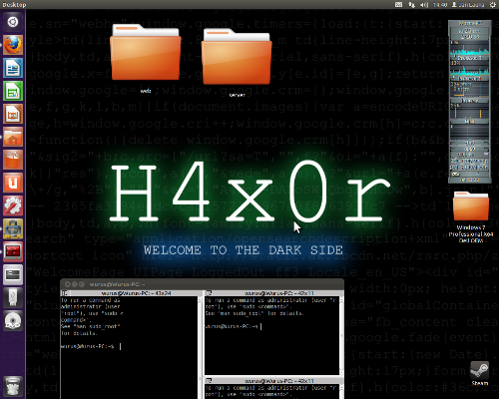Select the 'web' folder on the desktop
The height and width of the screenshot is (399, 499).
146,58
